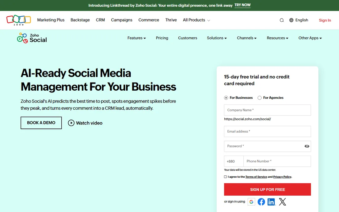Click the SIGN UP FOR FREE button
The image size is (339, 212).
coord(268,190)
